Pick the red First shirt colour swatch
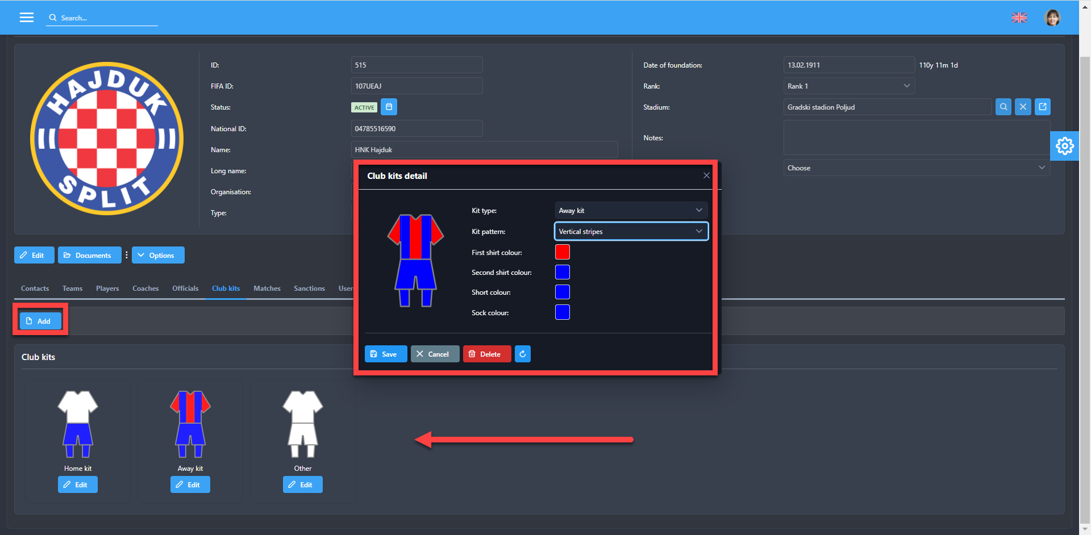Viewport: 1091px width, 535px height. [x=562, y=252]
